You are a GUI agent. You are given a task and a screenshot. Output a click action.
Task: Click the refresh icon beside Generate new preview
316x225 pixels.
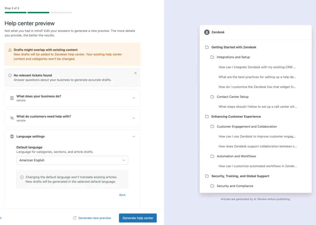(75, 218)
